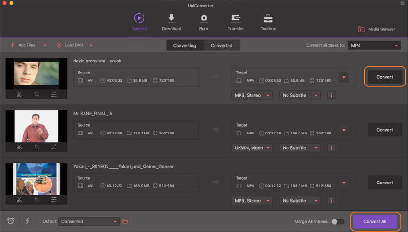Open No Subtitle dropdown for david archuleta
The height and width of the screenshot is (232, 408).
point(300,95)
